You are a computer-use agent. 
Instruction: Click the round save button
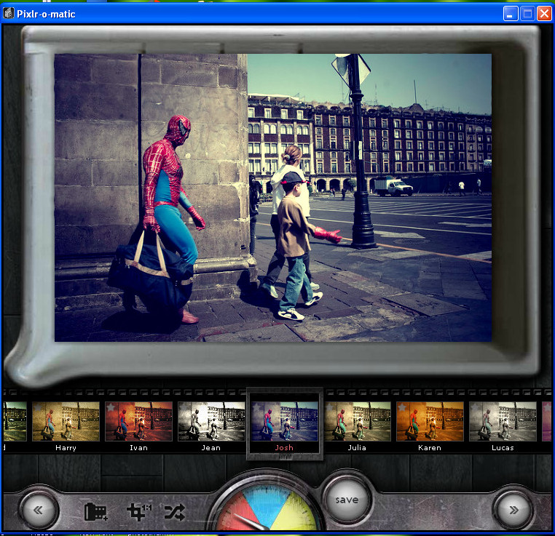347,500
